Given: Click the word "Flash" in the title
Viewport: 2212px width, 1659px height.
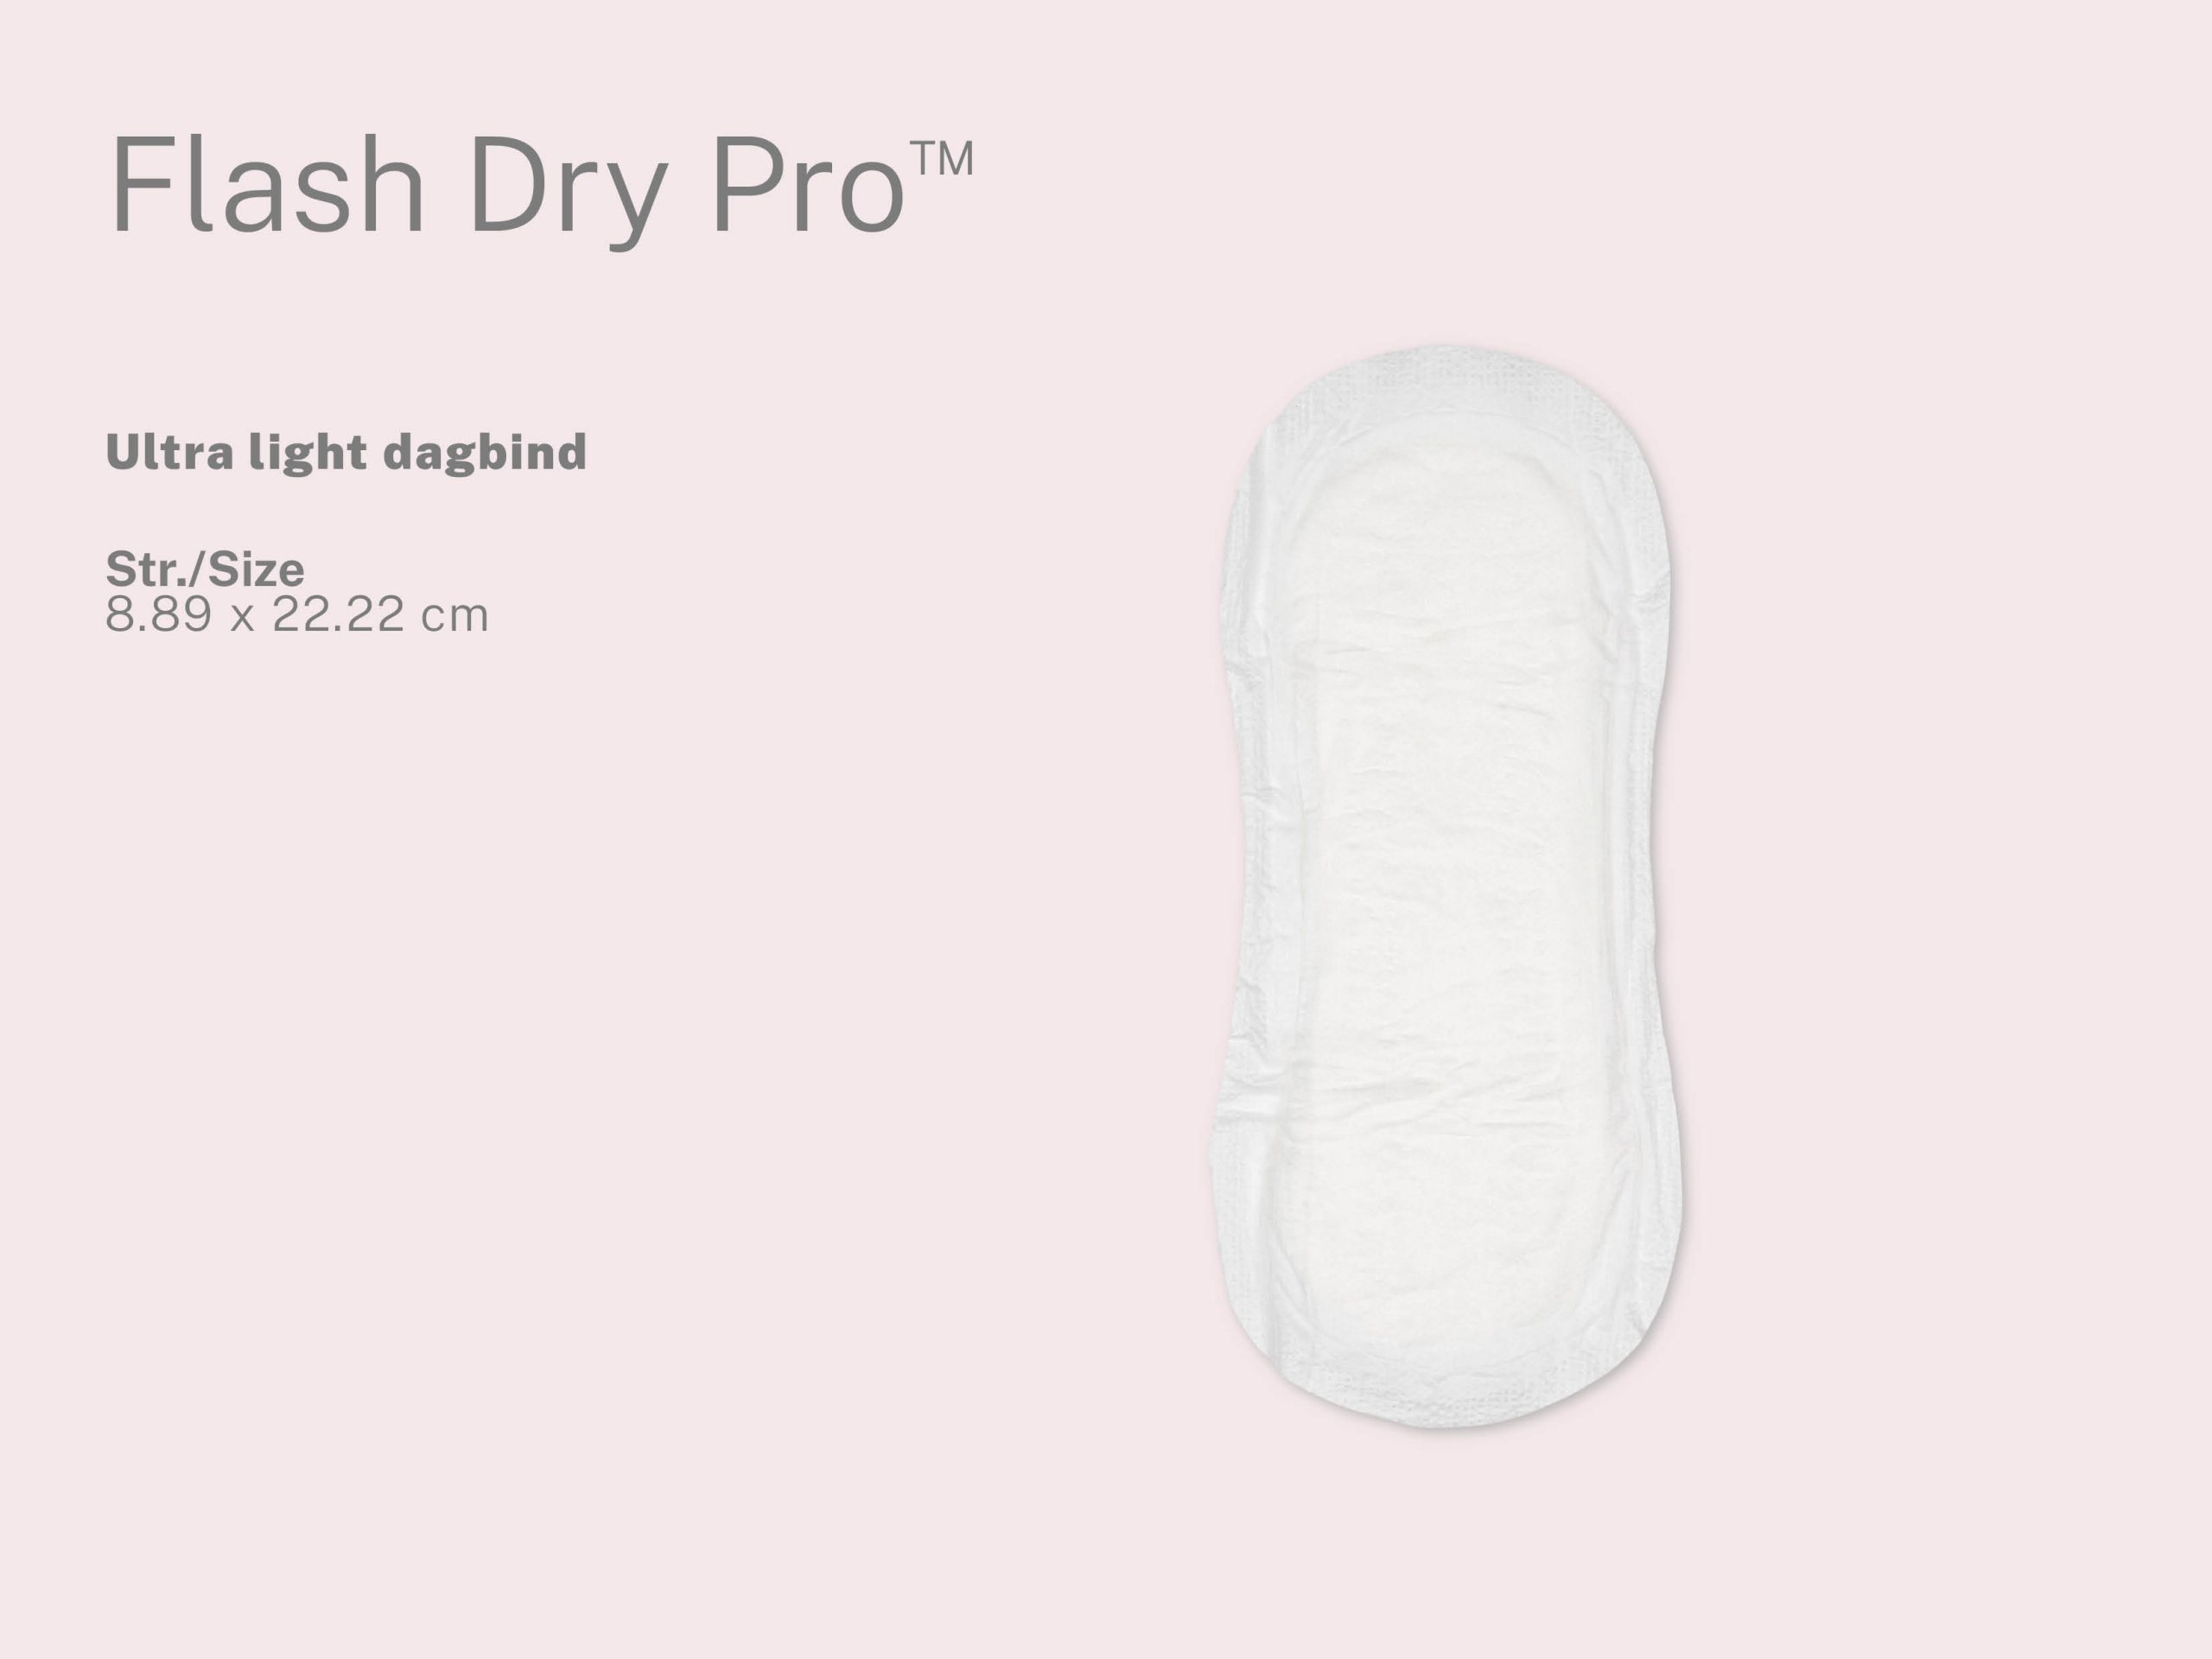Looking at the screenshot, I should (x=267, y=186).
